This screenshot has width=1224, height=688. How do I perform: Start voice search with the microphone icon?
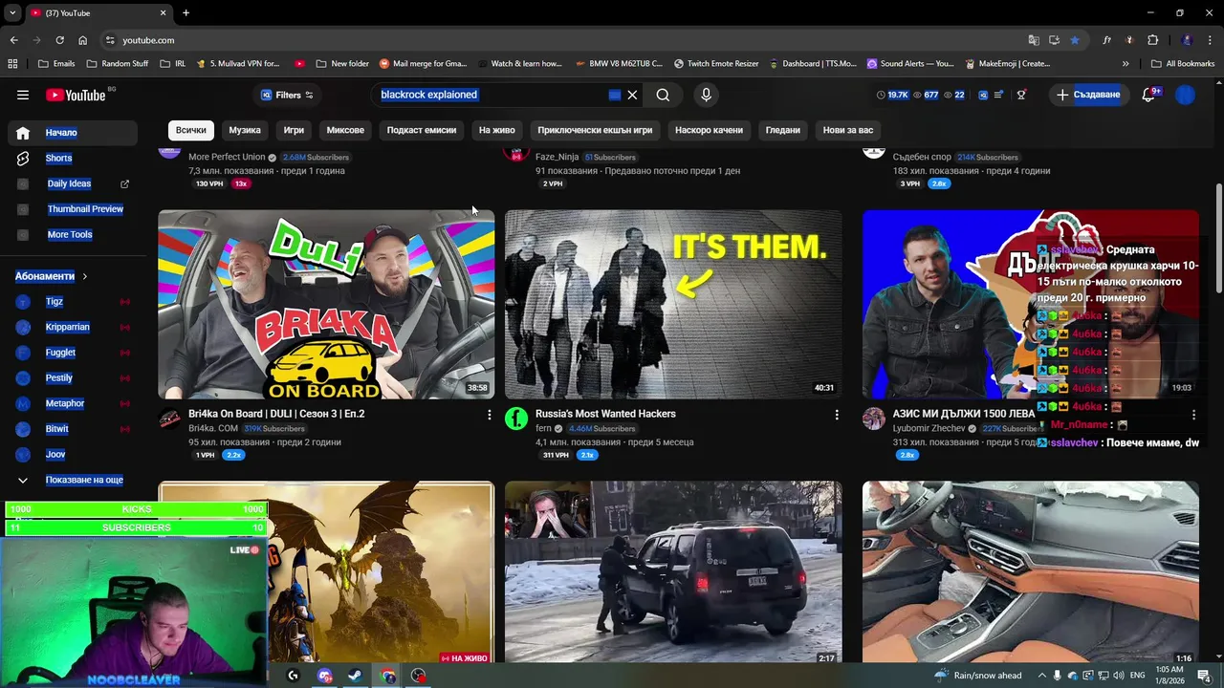(706, 95)
